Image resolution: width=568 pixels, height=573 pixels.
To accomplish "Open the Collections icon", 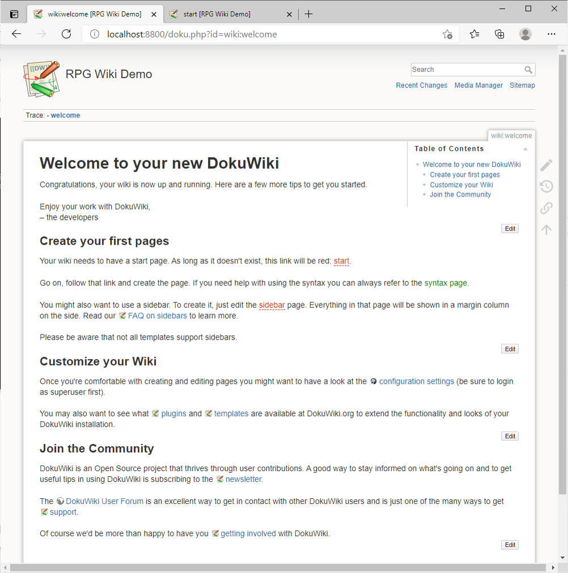I will [x=499, y=35].
